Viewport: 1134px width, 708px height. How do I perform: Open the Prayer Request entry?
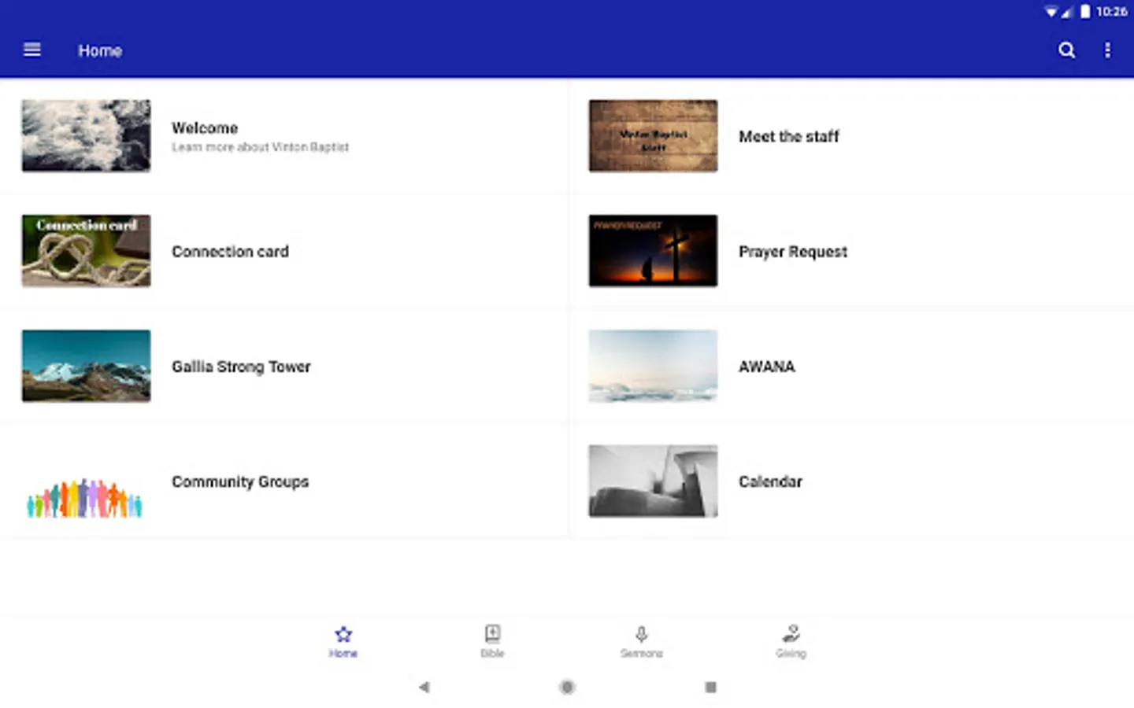[x=793, y=251]
